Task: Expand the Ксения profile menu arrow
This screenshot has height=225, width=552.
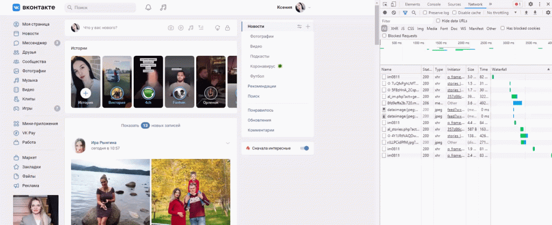Action: pyautogui.click(x=309, y=8)
